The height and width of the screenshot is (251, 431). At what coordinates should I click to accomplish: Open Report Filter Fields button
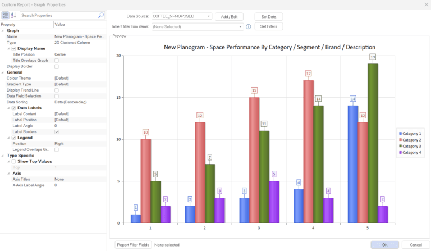tap(133, 245)
